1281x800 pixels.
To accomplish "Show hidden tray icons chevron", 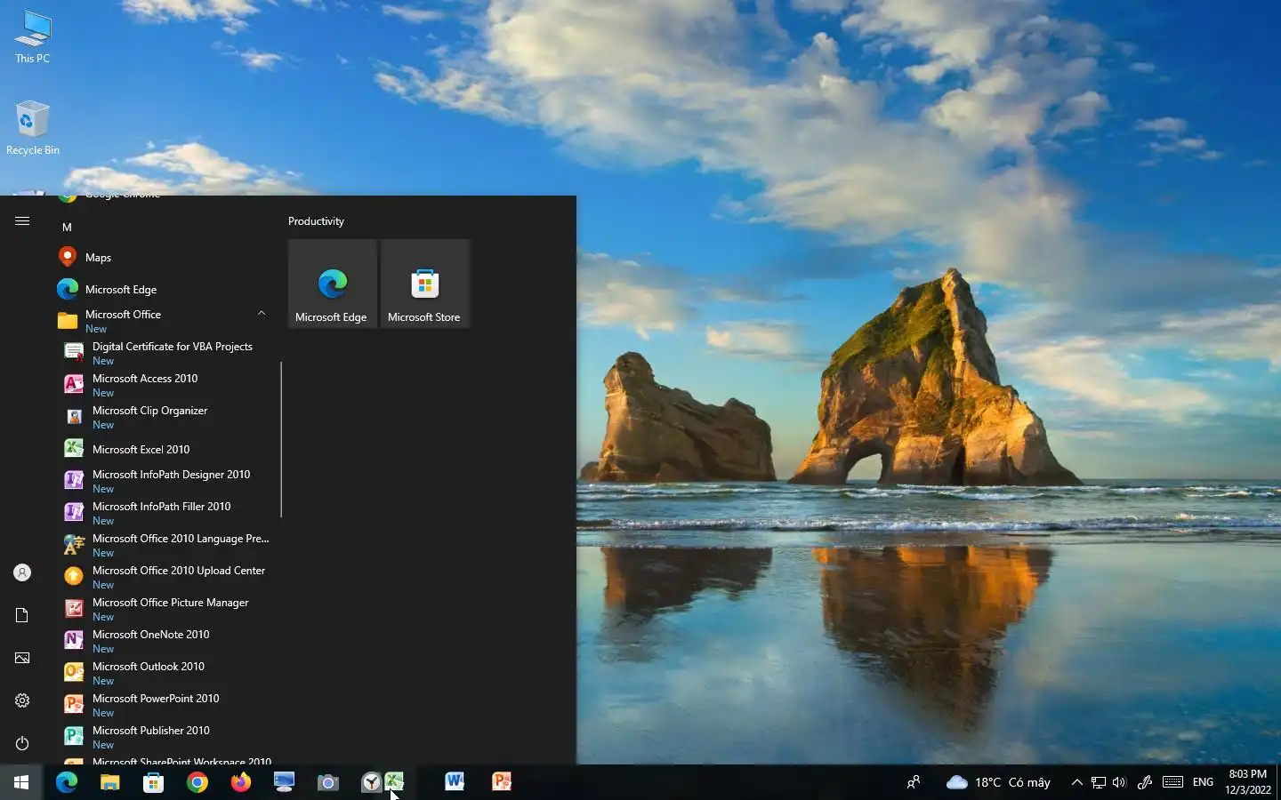I will click(1077, 782).
